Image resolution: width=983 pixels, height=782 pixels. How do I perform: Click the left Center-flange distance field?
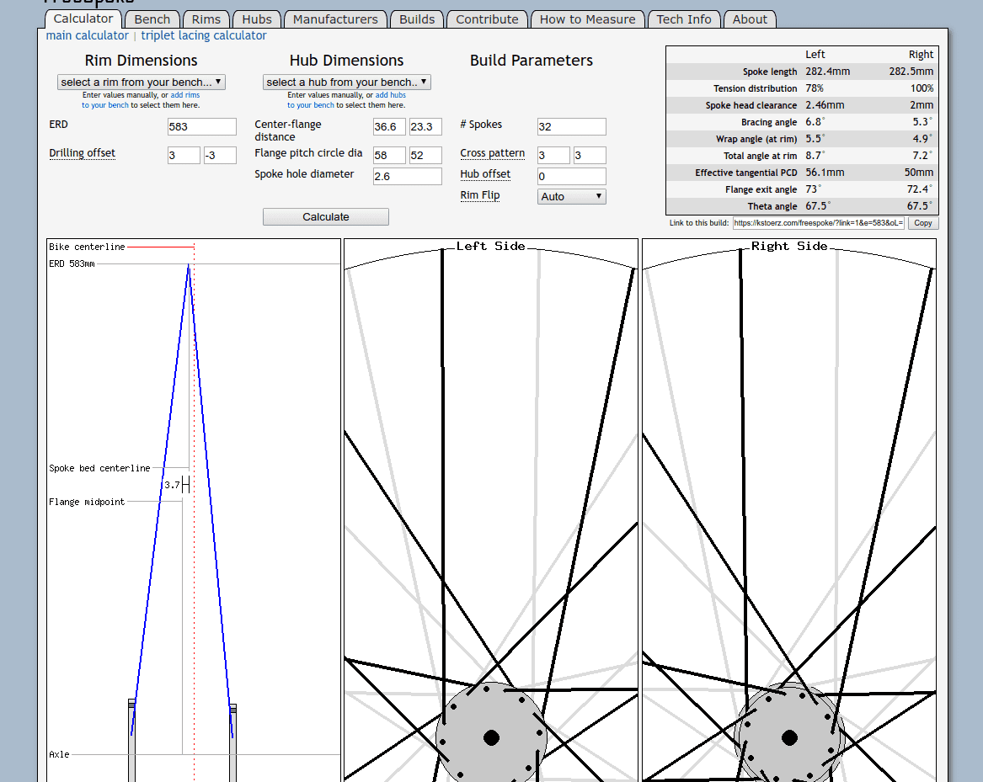click(x=389, y=127)
